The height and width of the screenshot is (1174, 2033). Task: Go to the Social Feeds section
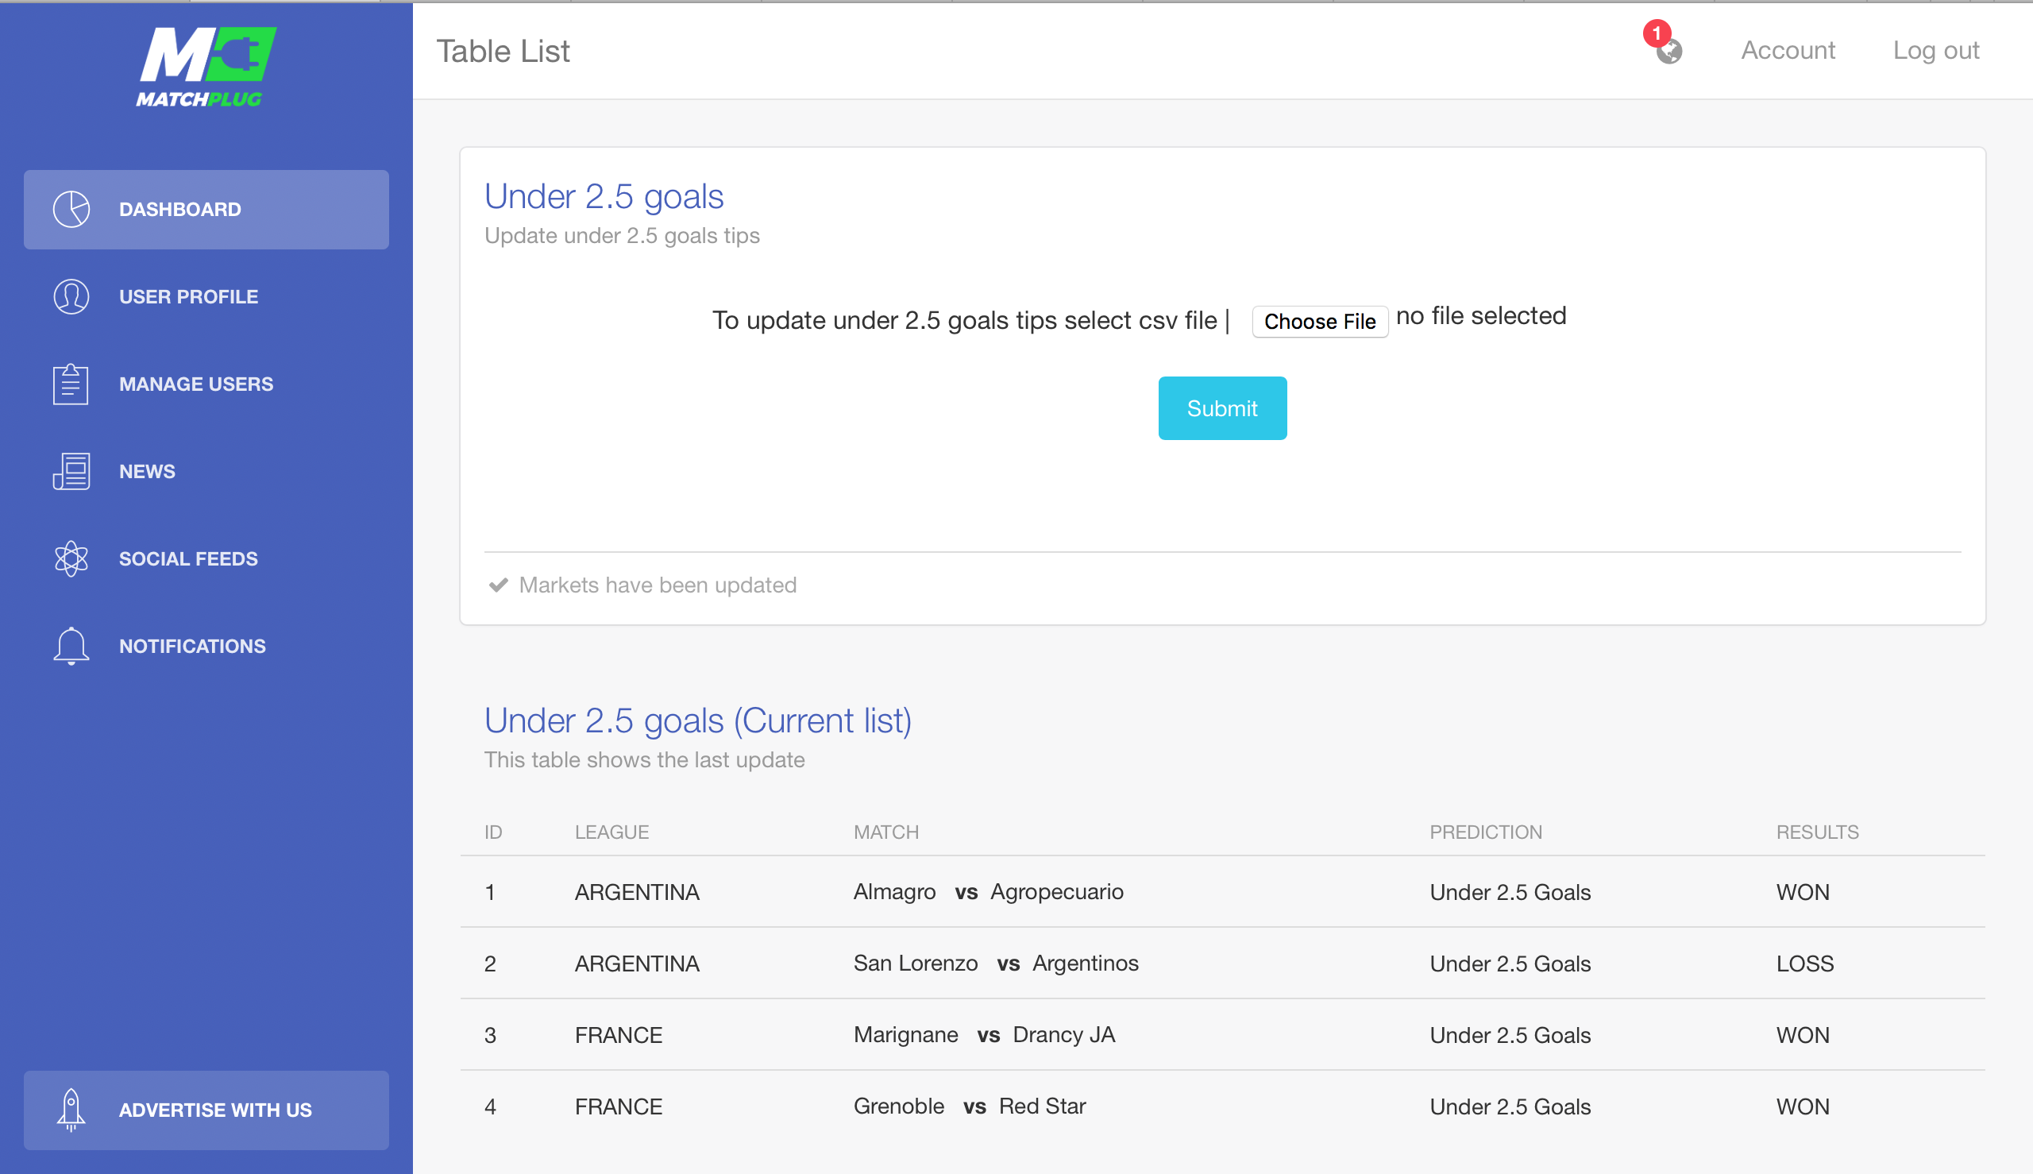click(x=206, y=558)
